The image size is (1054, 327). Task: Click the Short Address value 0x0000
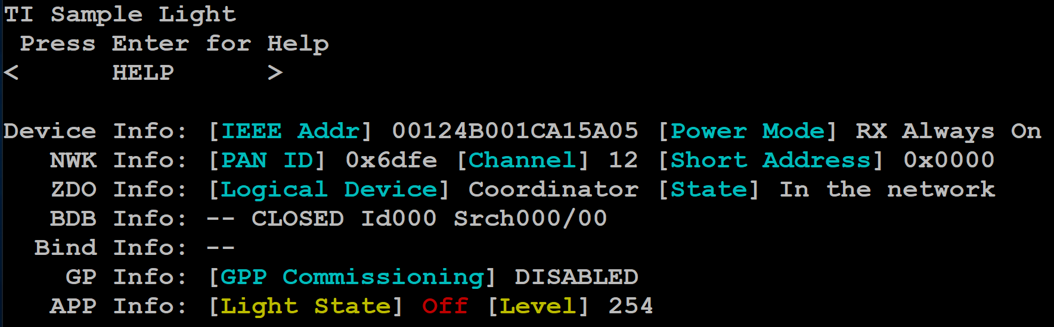[x=949, y=160]
